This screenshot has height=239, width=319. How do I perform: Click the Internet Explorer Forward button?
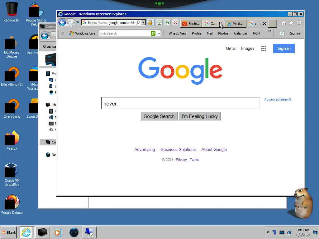coord(71,22)
